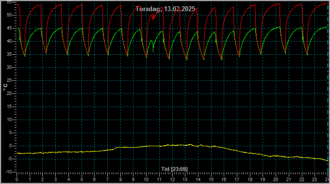The image size is (330, 184).
Task: Click the 50 value on the temperature axis
Action: pyautogui.click(x=9, y=15)
